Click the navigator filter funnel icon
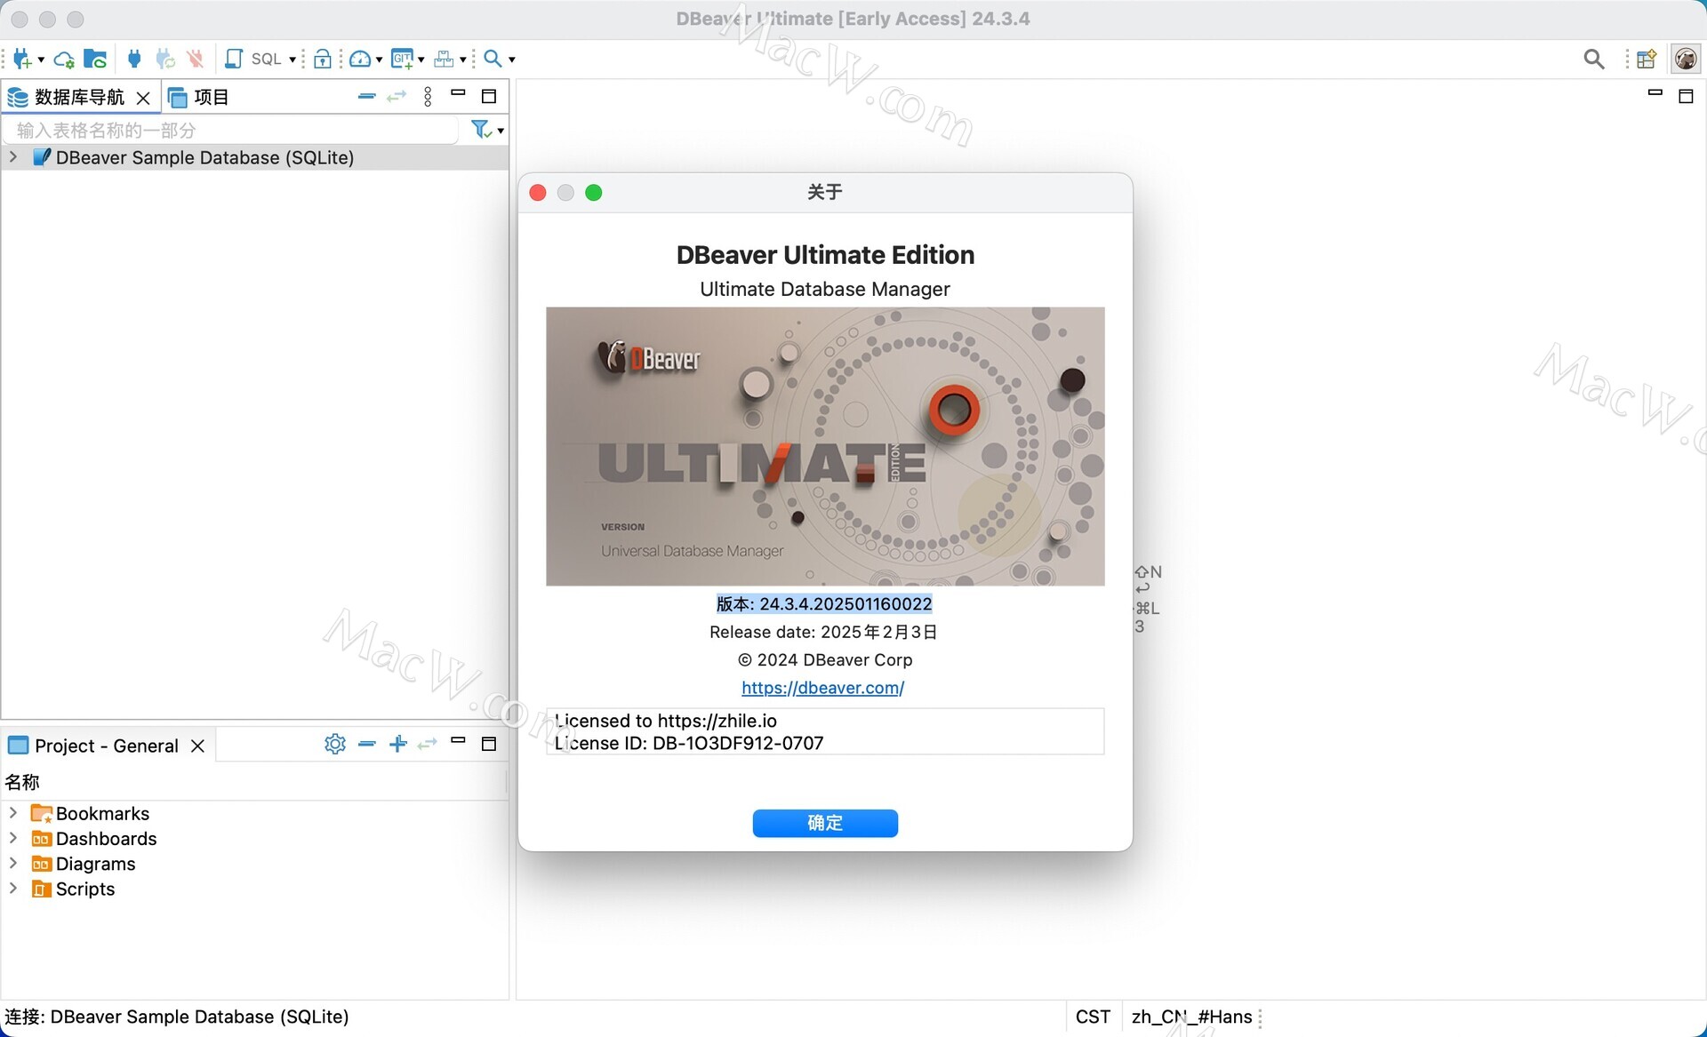The width and height of the screenshot is (1707, 1037). pos(481,130)
